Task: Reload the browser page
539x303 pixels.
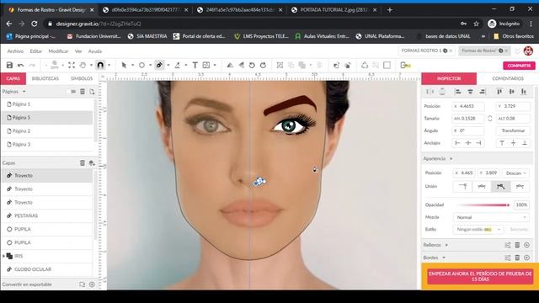Action: [35, 24]
